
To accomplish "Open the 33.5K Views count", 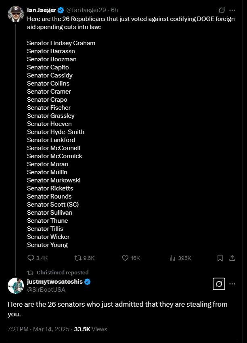I will click(x=90, y=329).
